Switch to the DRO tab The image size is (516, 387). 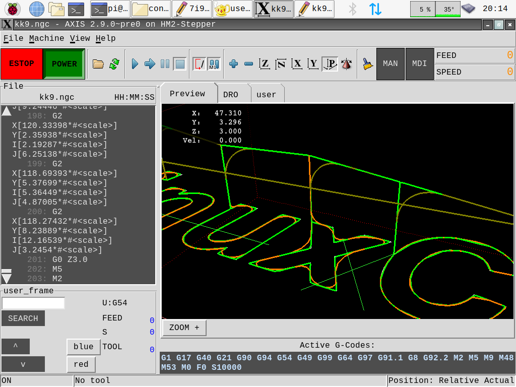[x=231, y=95]
